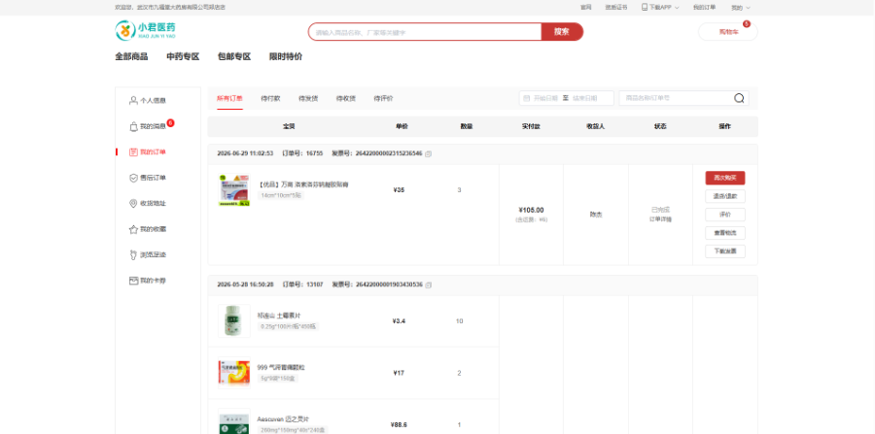Switch to the 待收货 tab
875x434 pixels.
click(346, 99)
